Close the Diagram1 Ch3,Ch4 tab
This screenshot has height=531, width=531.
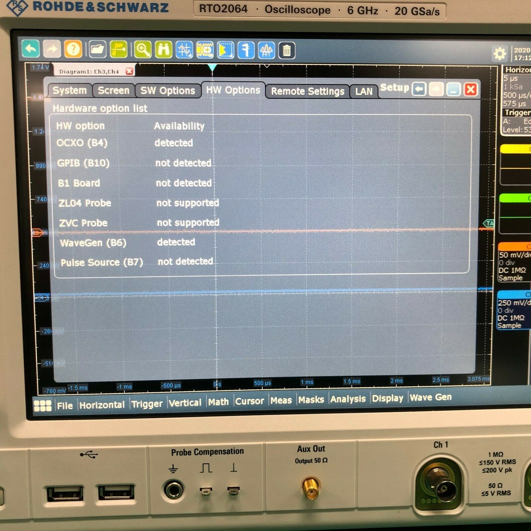click(129, 71)
